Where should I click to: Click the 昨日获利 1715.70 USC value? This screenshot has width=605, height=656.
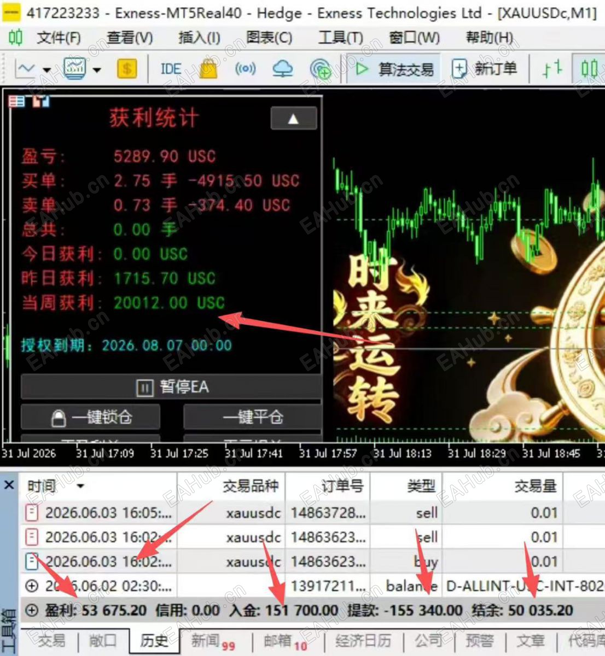tap(164, 278)
